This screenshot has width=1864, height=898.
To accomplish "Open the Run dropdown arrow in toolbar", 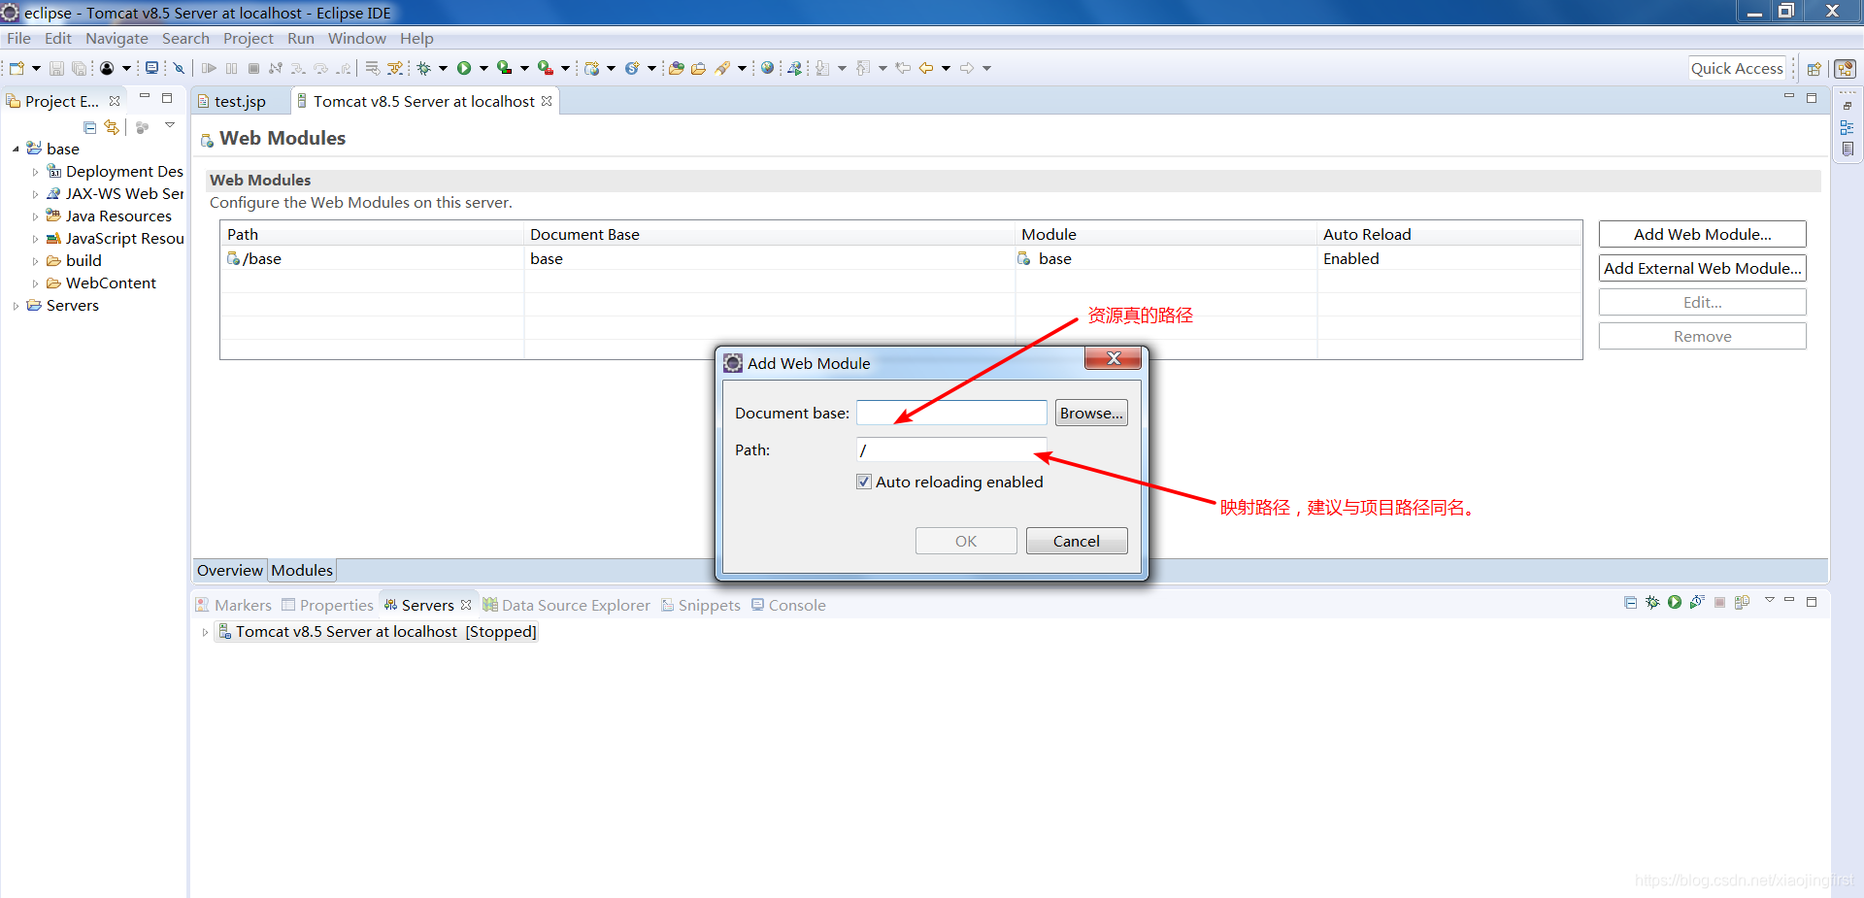I will click(x=483, y=68).
